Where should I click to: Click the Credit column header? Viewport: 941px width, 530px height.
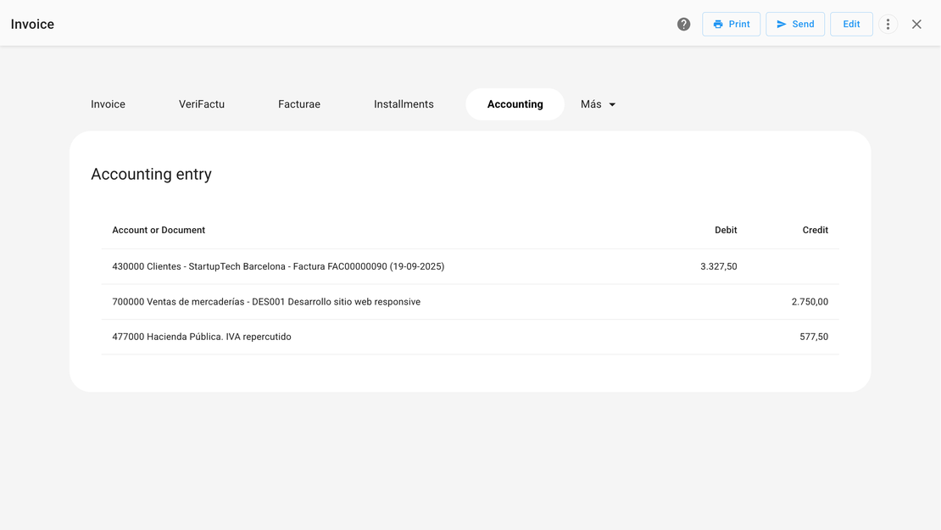pyautogui.click(x=815, y=230)
